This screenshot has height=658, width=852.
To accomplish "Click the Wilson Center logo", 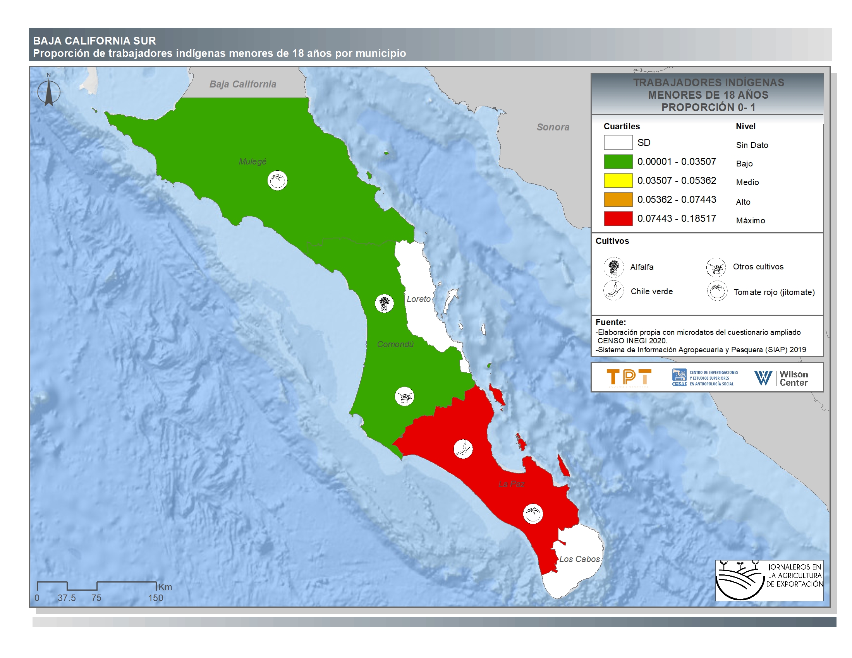I will point(781,378).
